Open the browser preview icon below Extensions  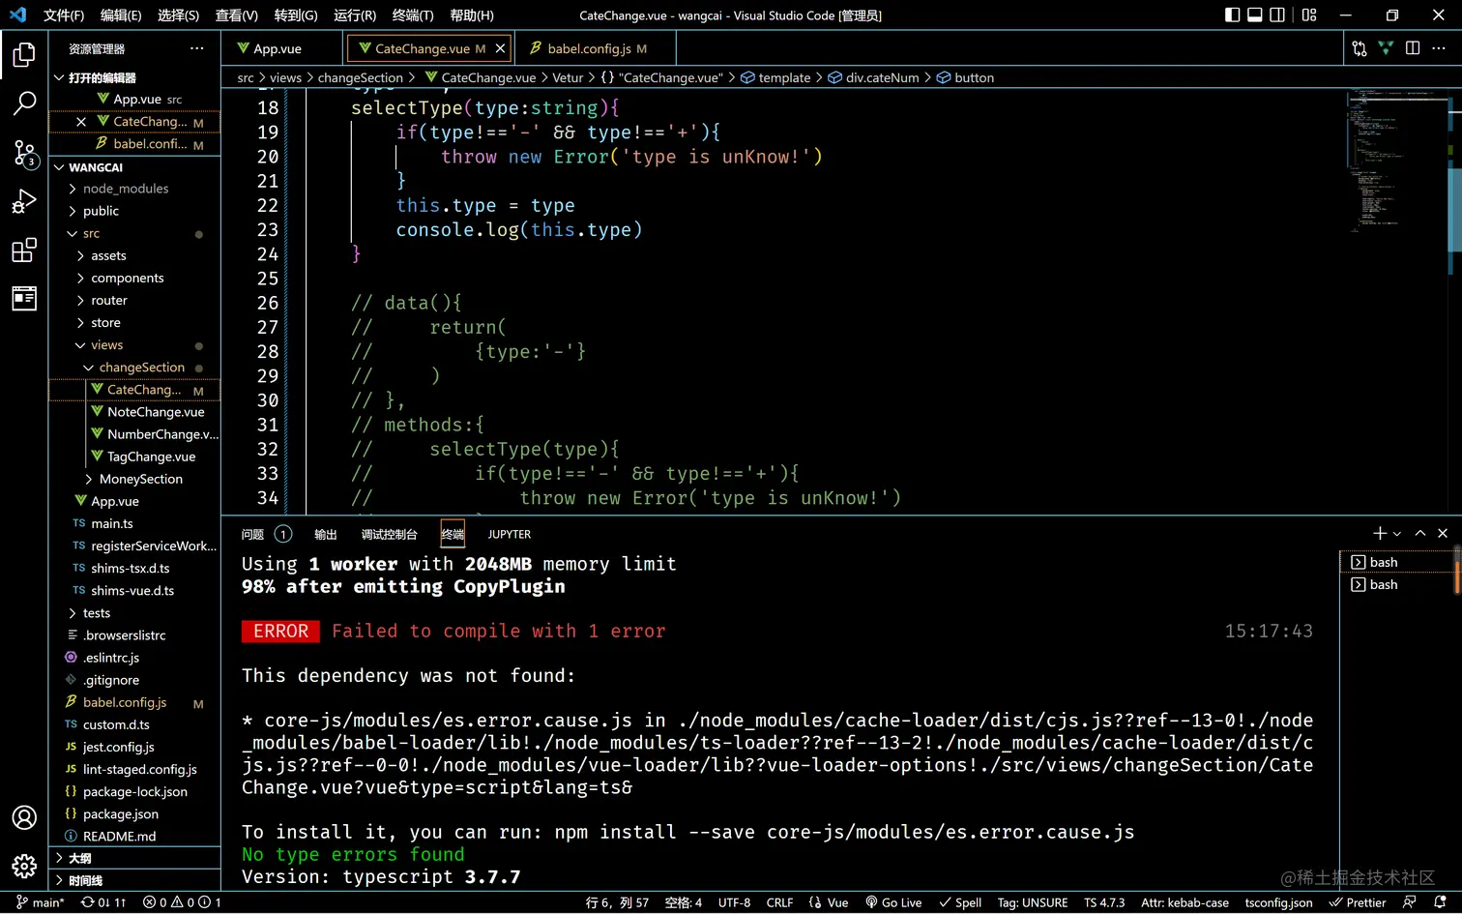(x=24, y=299)
